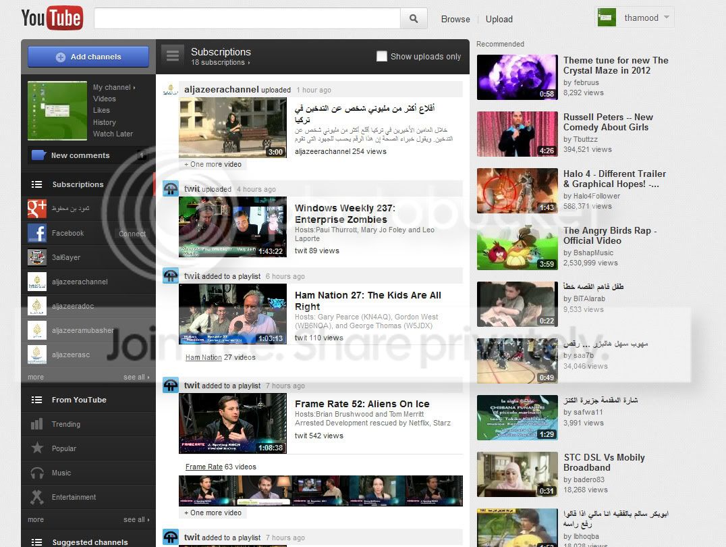Image resolution: width=726 pixels, height=547 pixels.
Task: Open Frame Rate 52: Aliens On Ice
Action: point(362,404)
